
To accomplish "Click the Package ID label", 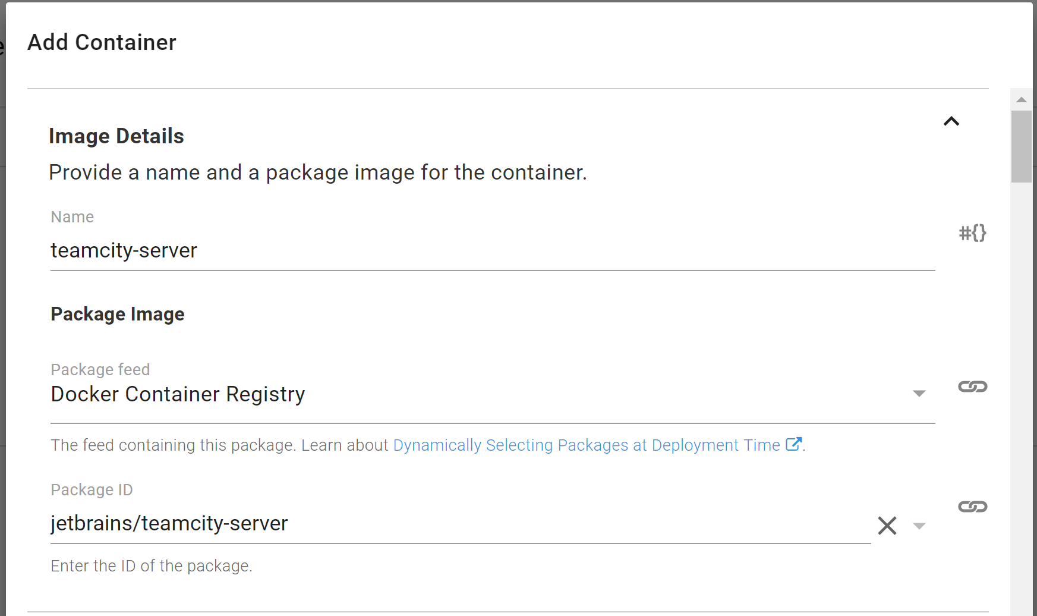I will coord(92,490).
